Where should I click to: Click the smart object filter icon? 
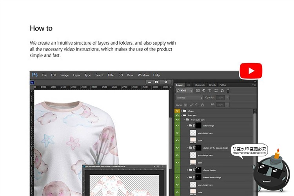[221, 91]
